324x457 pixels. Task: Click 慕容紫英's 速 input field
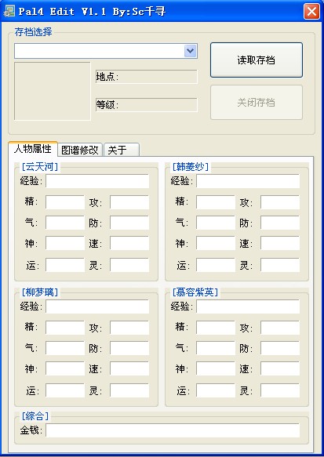point(280,368)
